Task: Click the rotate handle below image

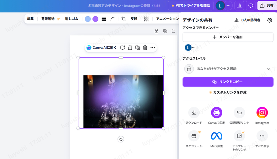Action: [x=121, y=139]
